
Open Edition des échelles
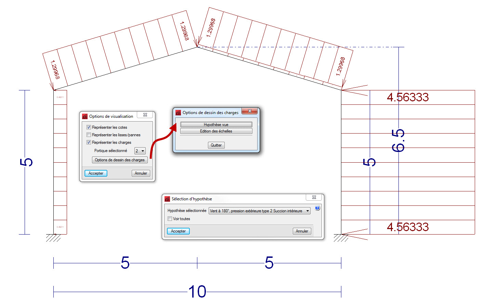(x=216, y=131)
